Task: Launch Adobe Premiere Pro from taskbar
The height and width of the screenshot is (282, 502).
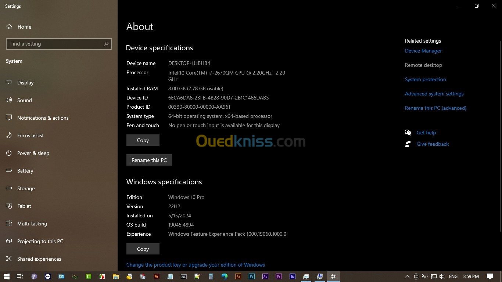Action: tap(279, 276)
